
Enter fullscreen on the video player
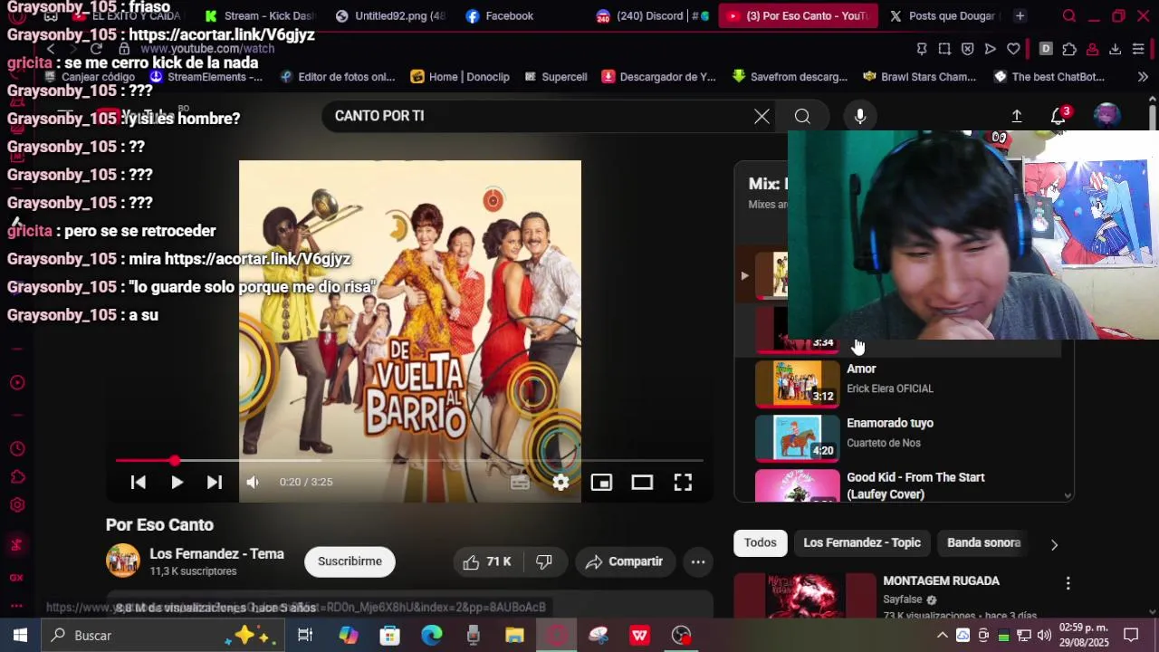click(x=683, y=483)
